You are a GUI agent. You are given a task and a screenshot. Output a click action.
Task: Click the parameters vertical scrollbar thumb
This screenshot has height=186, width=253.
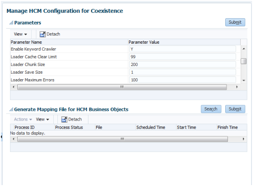coord(243,61)
